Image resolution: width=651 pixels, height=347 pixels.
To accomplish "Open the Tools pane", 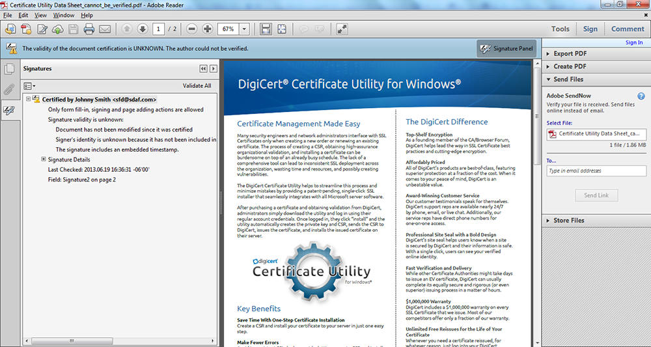I will coord(560,29).
